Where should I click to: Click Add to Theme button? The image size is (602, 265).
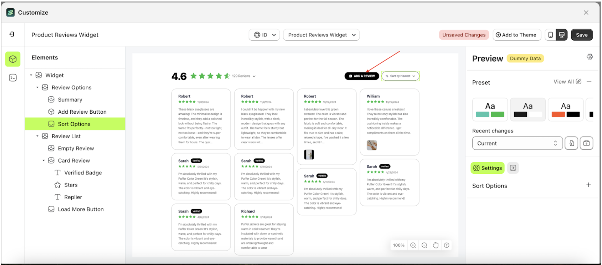click(x=517, y=35)
